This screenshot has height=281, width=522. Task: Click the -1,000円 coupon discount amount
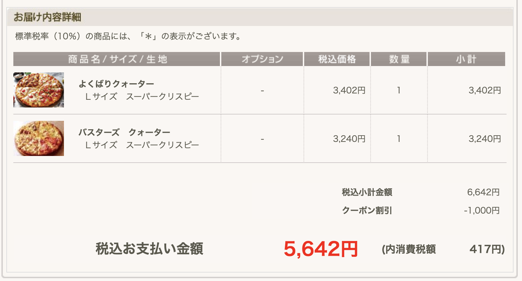tap(481, 211)
